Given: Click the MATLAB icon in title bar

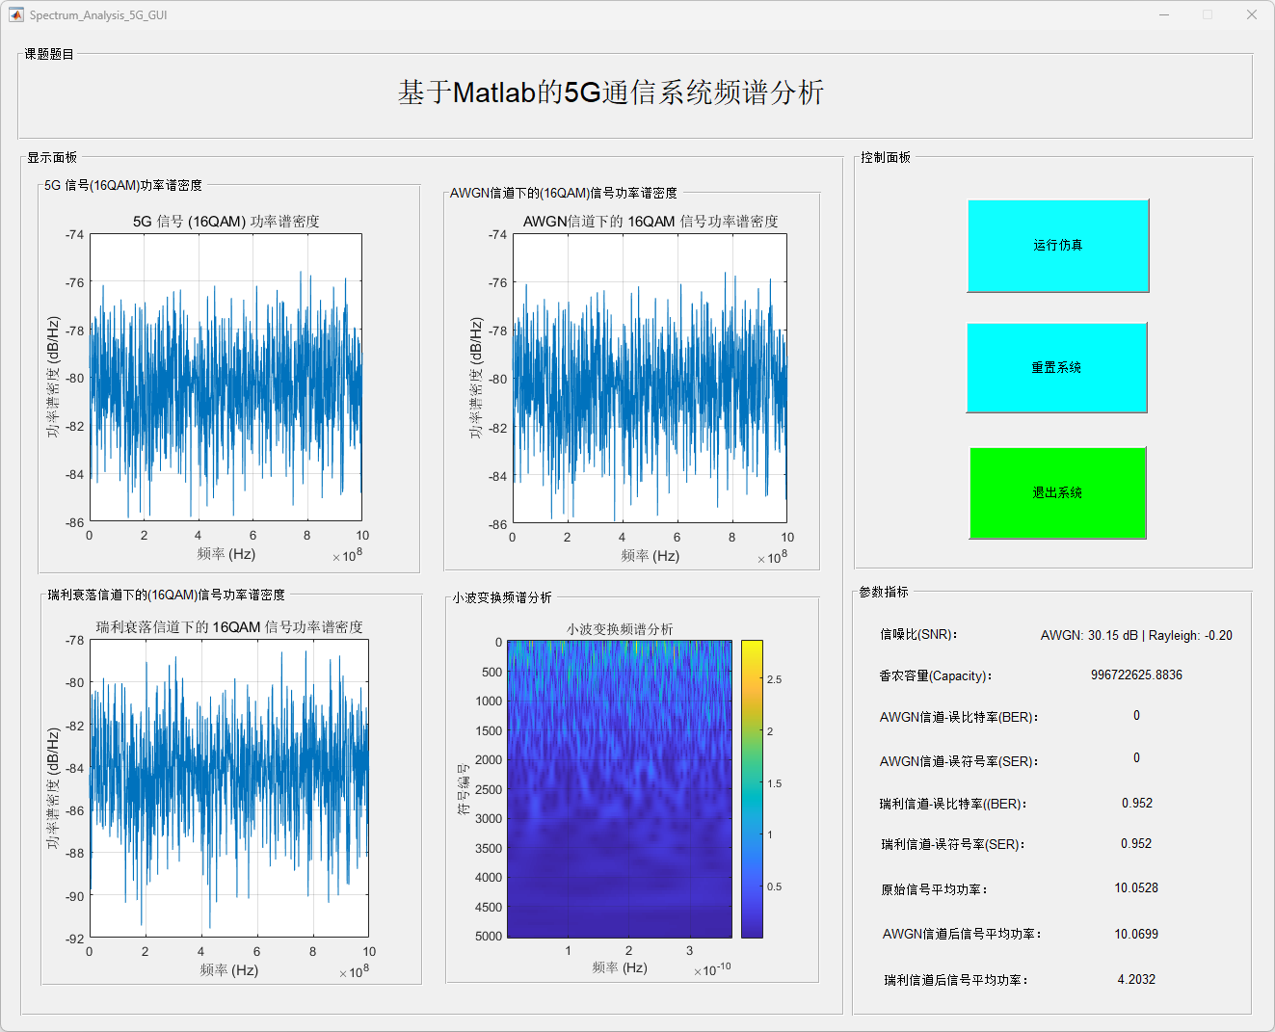Looking at the screenshot, I should [x=15, y=14].
